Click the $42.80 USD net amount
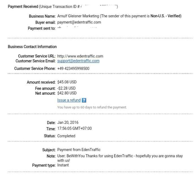The image size is (194, 181). (x=67, y=93)
